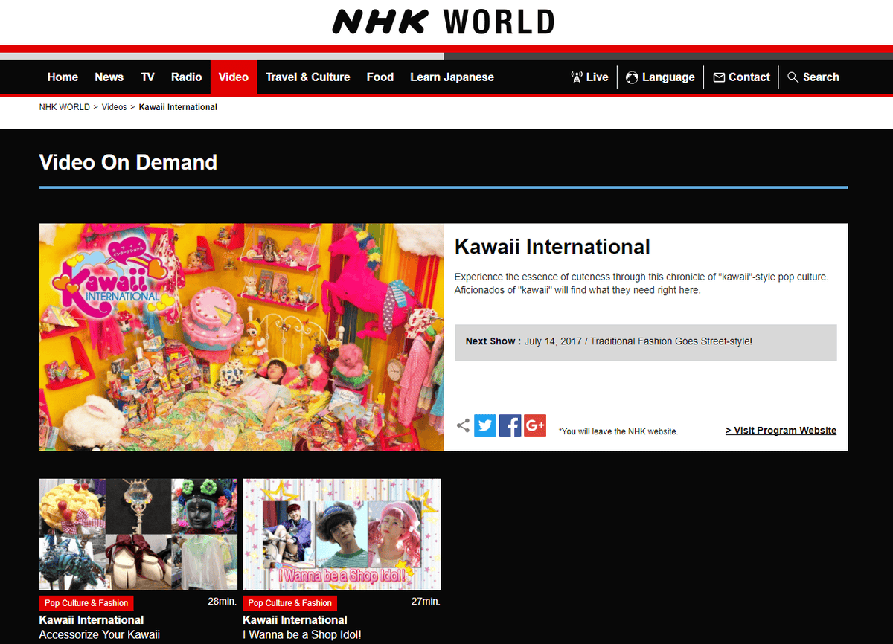893x644 pixels.
Task: Open the I Wanna be a Shop Idol! title
Action: [302, 635]
